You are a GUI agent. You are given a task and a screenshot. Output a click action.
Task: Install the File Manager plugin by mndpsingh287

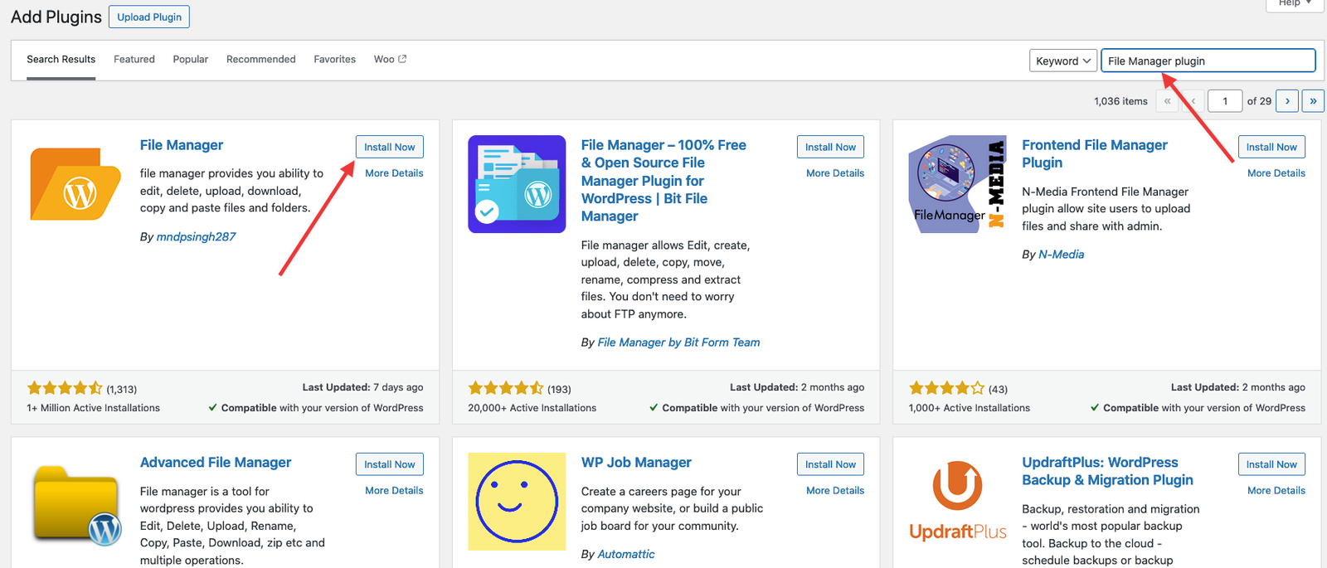[390, 147]
